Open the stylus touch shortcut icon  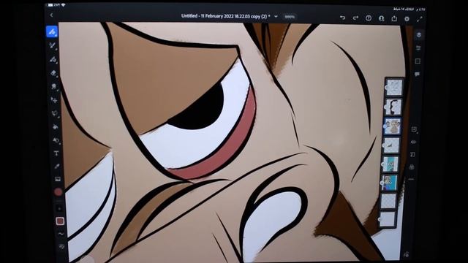click(406, 254)
